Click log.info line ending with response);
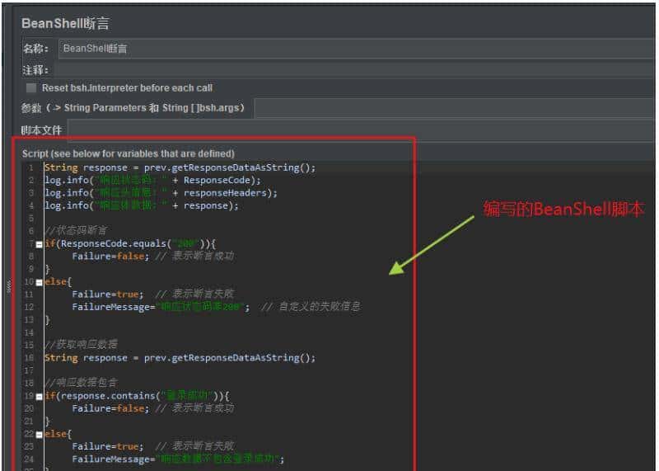Viewport: 659px width, 471px height. 142,205
